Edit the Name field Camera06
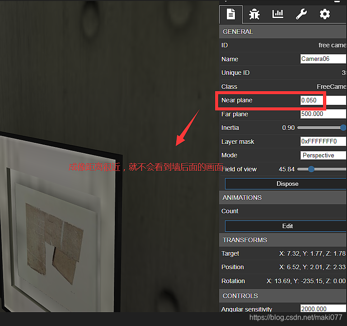 coord(323,59)
